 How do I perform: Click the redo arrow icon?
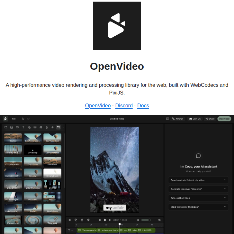pos(29,119)
